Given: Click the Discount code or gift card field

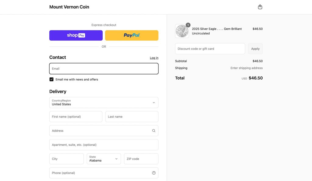Looking at the screenshot, I should pyautogui.click(x=210, y=49).
